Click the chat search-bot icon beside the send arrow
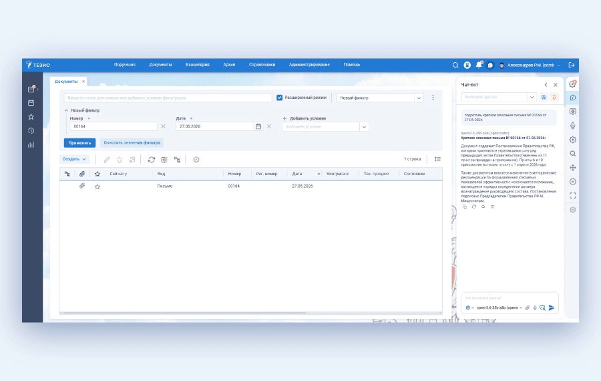The height and width of the screenshot is (381, 601). click(x=542, y=307)
